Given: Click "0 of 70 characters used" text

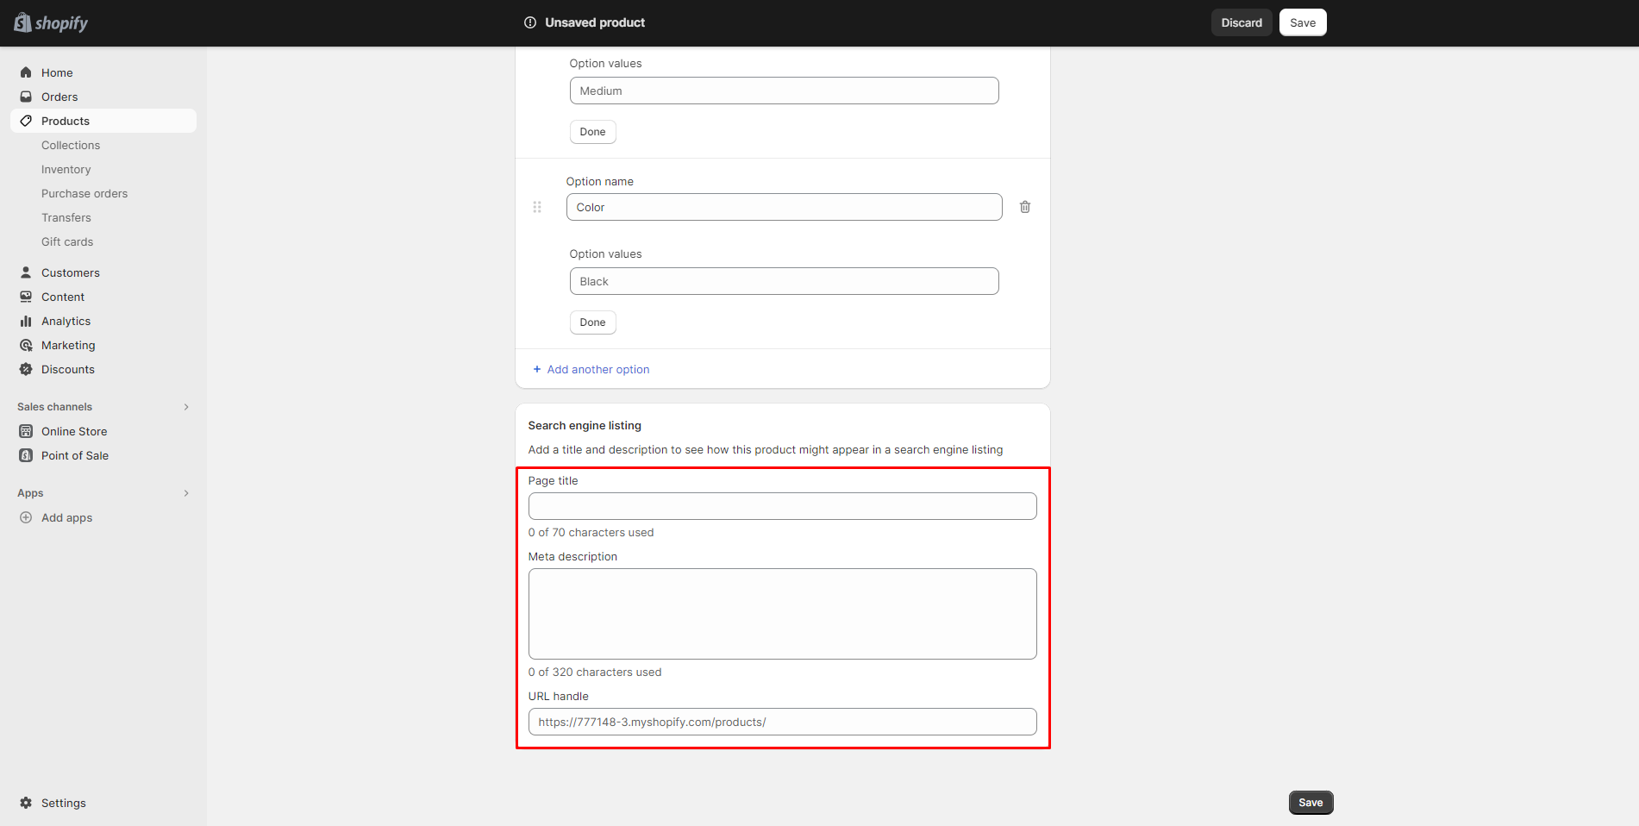Looking at the screenshot, I should (x=591, y=532).
